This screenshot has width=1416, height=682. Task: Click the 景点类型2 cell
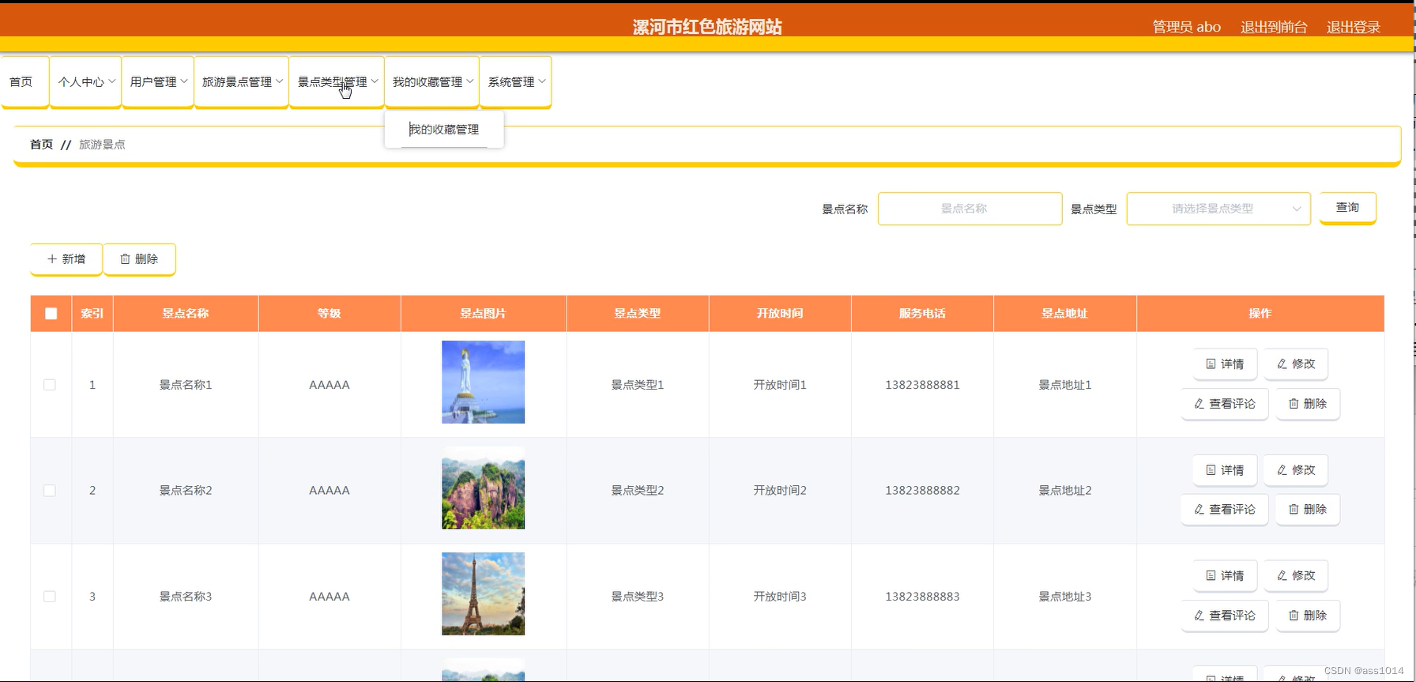(x=638, y=491)
